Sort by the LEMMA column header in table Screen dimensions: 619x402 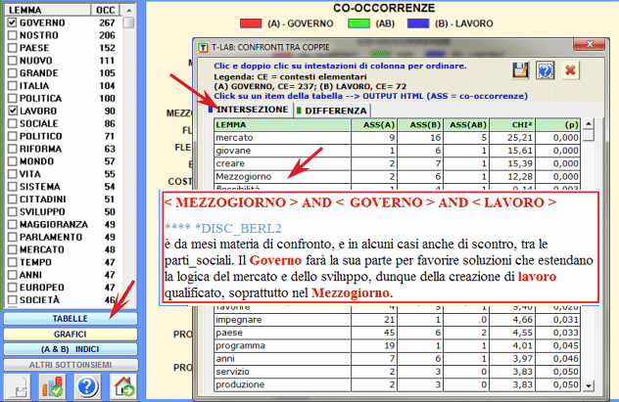pos(282,125)
